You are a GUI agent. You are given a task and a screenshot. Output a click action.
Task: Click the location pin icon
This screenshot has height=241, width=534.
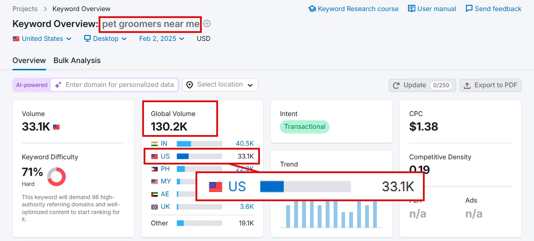click(190, 85)
